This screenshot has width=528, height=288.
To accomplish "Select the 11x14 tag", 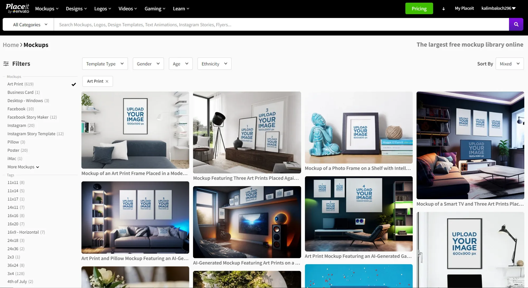I will coord(16,191).
